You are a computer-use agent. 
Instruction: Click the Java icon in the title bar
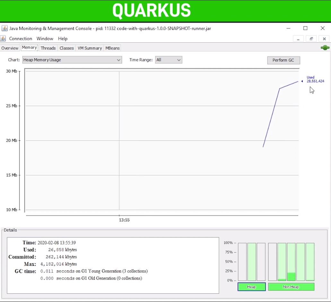click(x=4, y=28)
